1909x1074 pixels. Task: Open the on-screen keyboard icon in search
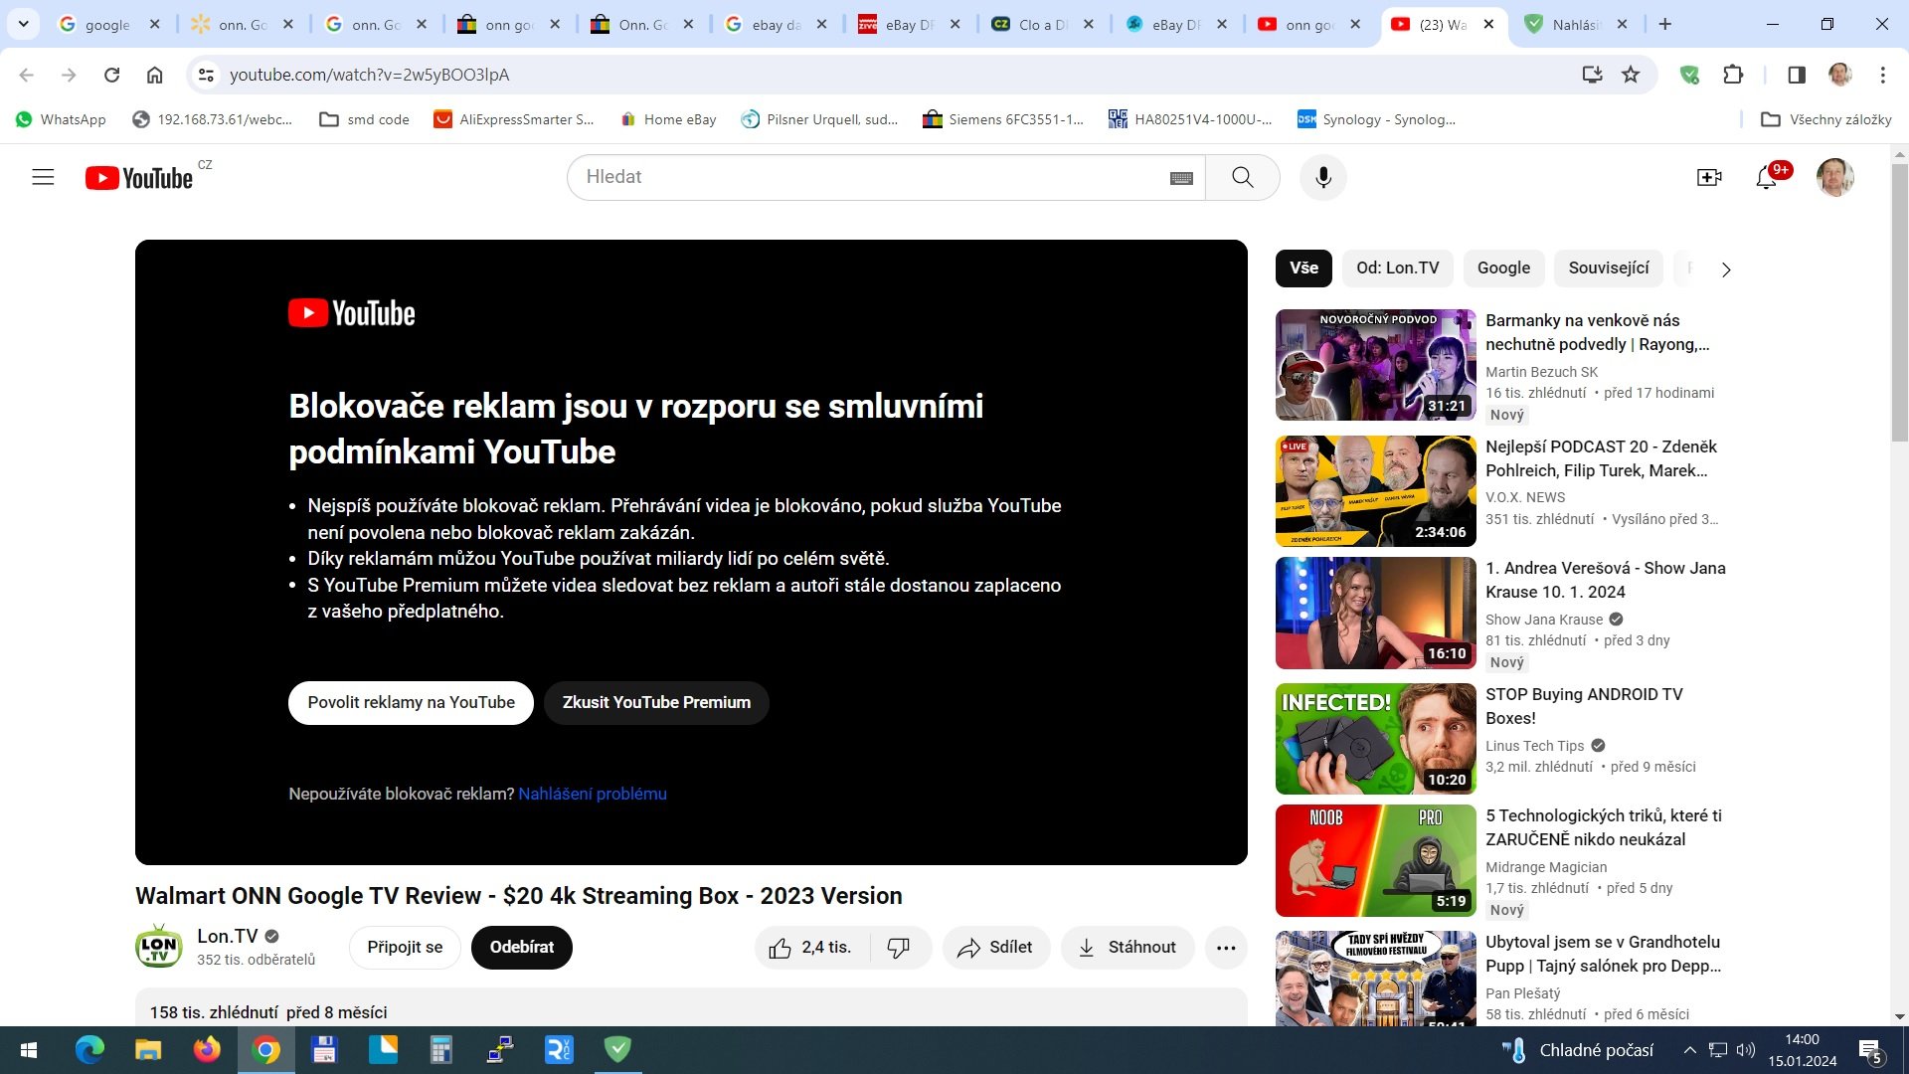click(1181, 178)
